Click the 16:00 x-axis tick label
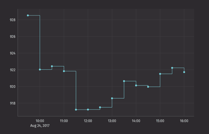The image size is (209, 134). point(184,121)
